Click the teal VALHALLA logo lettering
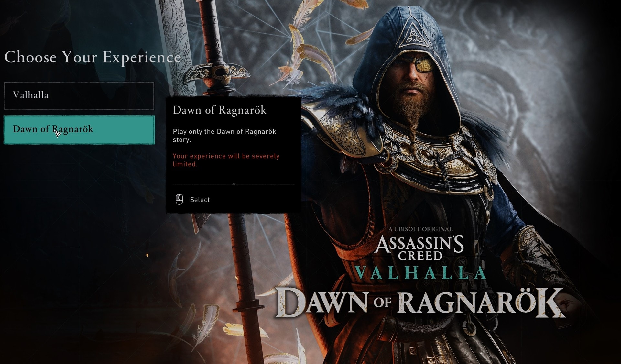 (x=420, y=273)
